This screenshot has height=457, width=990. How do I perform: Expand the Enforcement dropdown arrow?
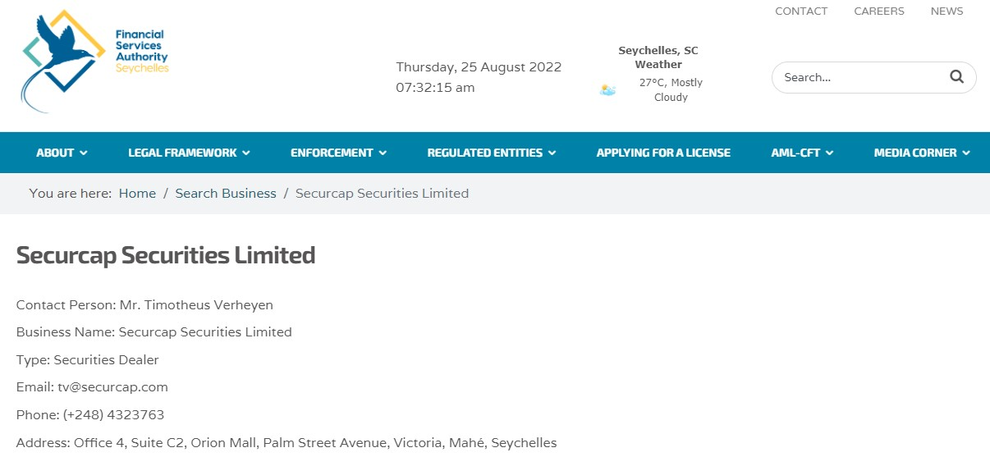[383, 153]
